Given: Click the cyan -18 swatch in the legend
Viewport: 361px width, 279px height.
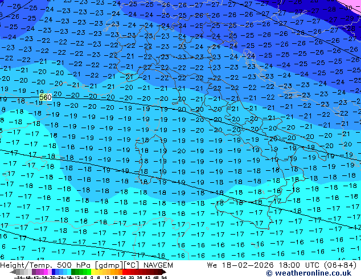Looking at the screenshot, I should pos(69,272).
